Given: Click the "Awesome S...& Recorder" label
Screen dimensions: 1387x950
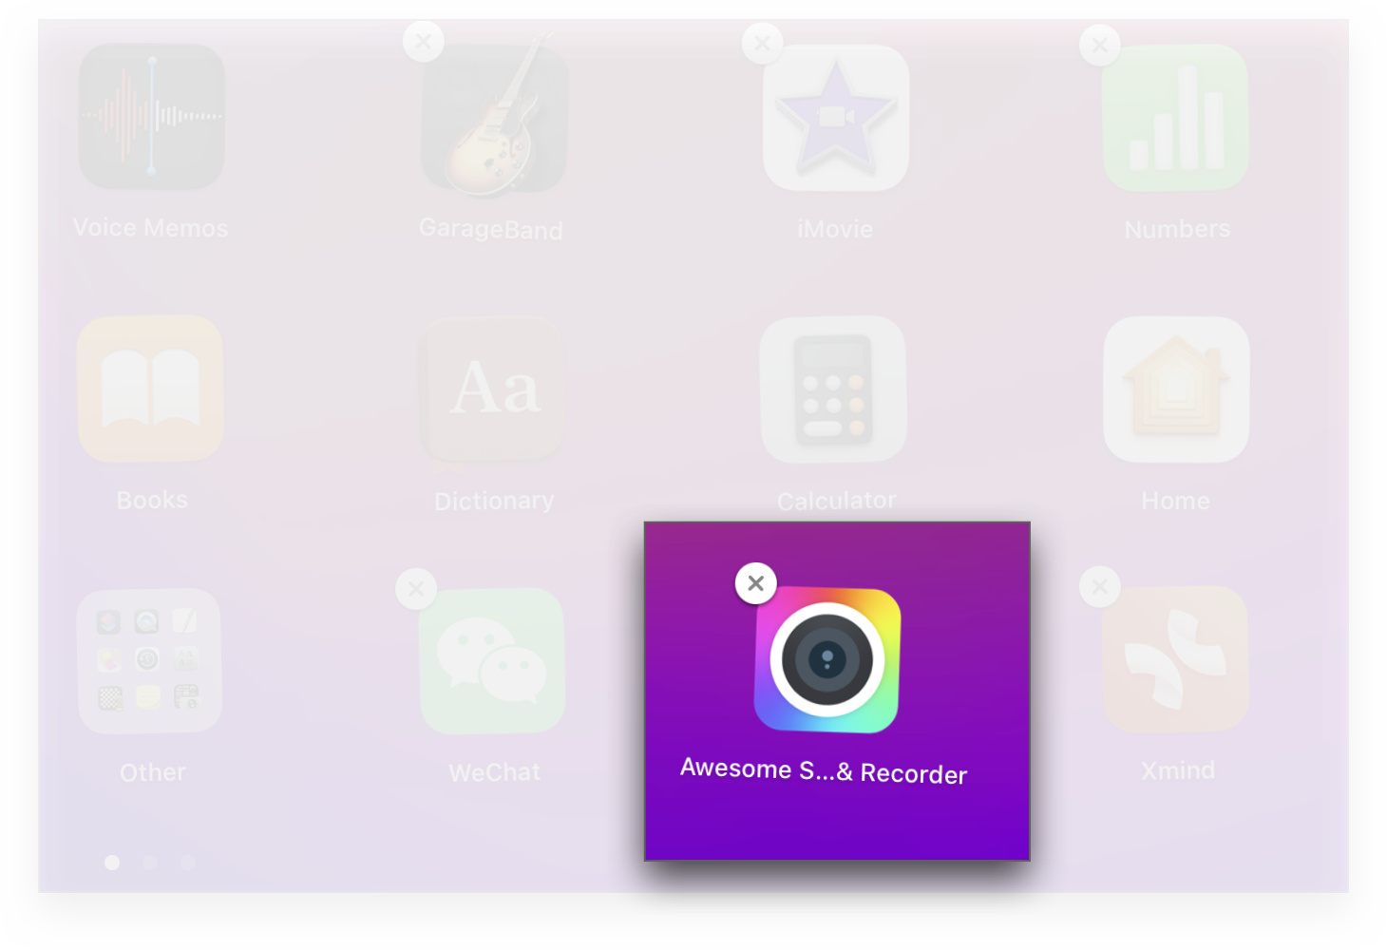Looking at the screenshot, I should click(x=824, y=771).
